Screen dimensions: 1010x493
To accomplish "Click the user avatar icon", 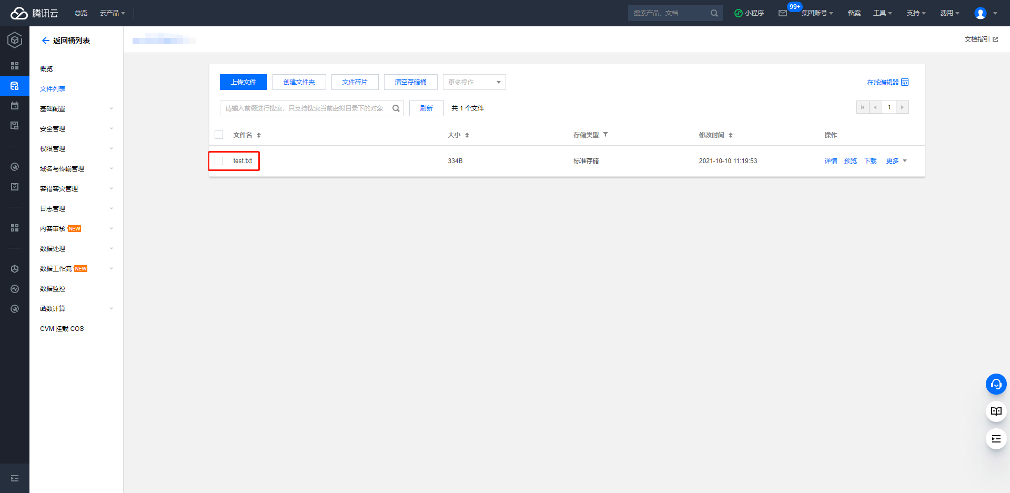I will coord(980,13).
